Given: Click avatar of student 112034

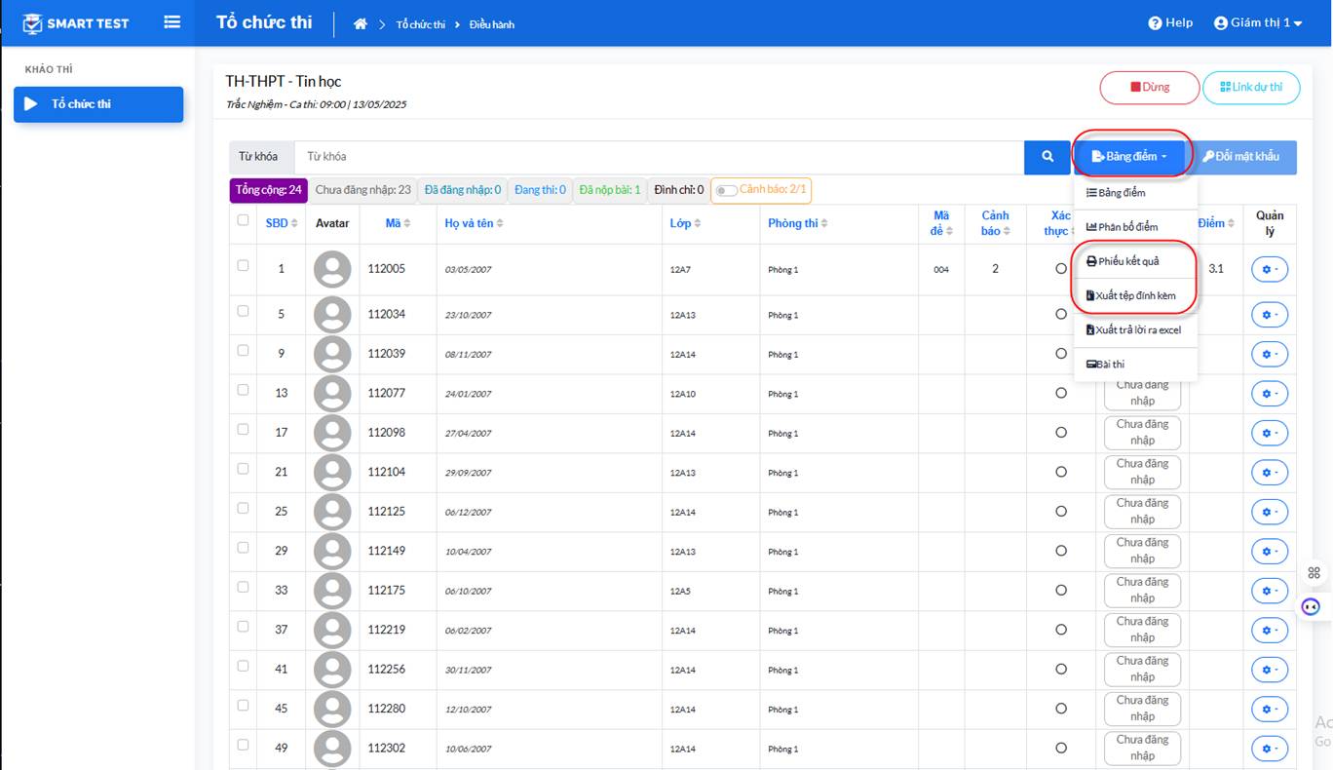Looking at the screenshot, I should tap(332, 315).
